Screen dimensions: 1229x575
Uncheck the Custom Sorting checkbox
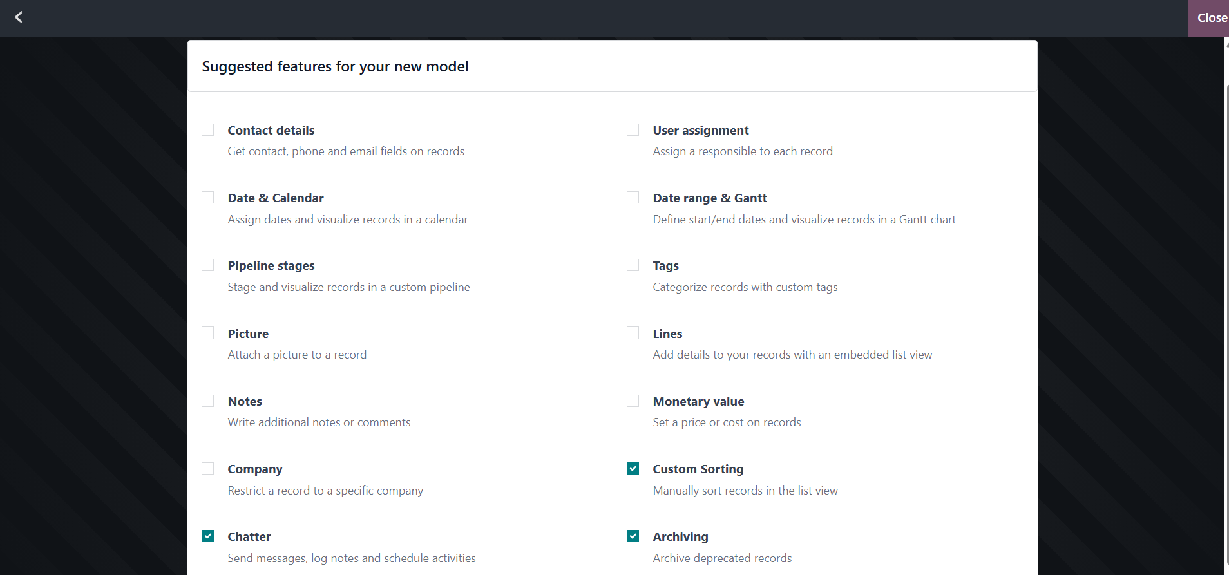(633, 469)
